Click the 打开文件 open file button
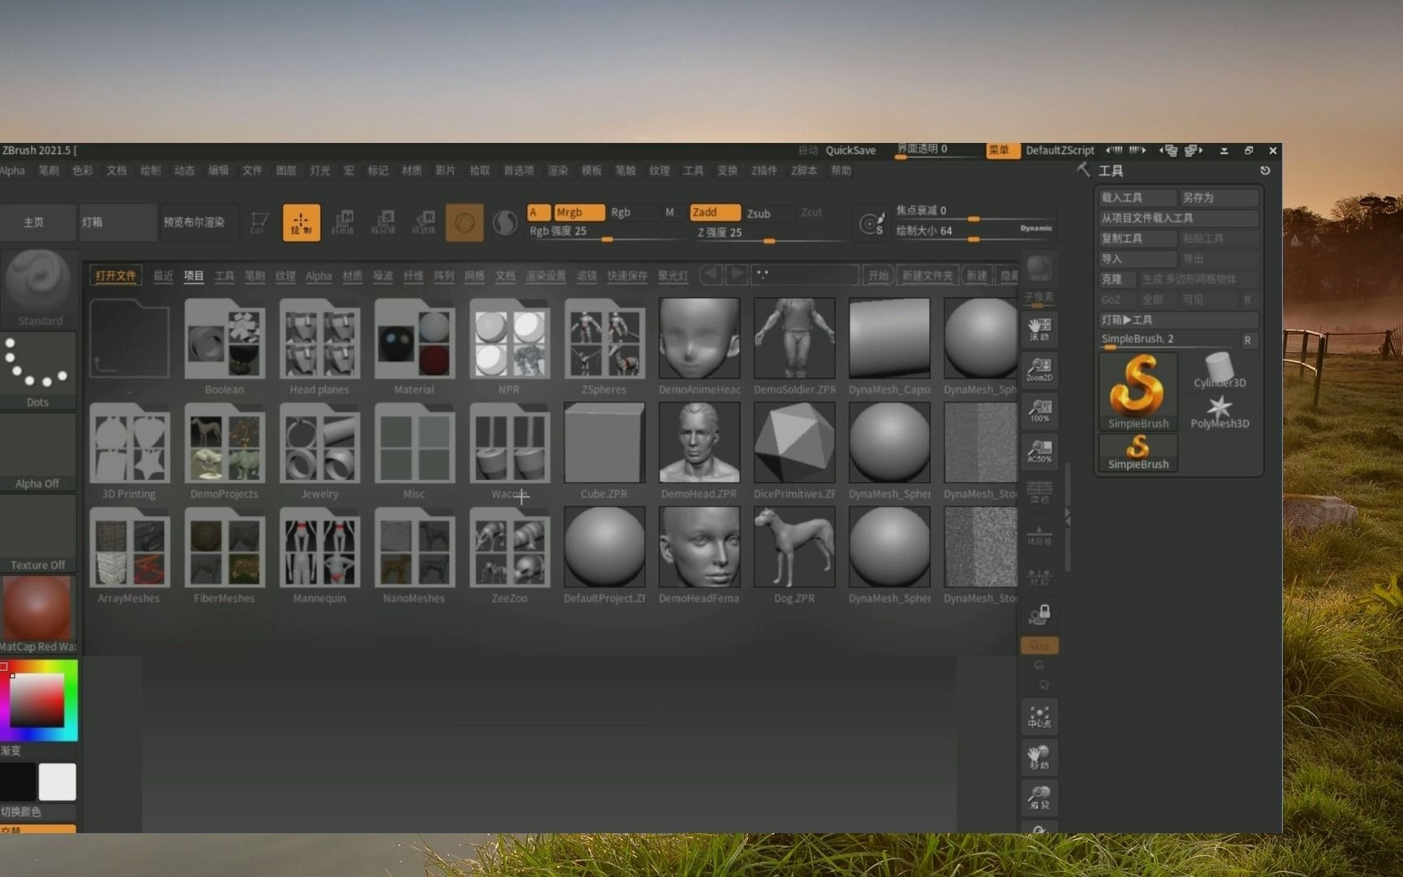Screen dimensions: 1403x877 [116, 275]
